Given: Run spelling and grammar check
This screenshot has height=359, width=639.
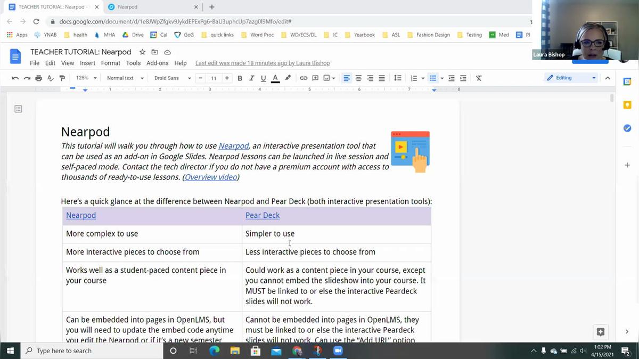Looking at the screenshot, I should pyautogui.click(x=50, y=78).
